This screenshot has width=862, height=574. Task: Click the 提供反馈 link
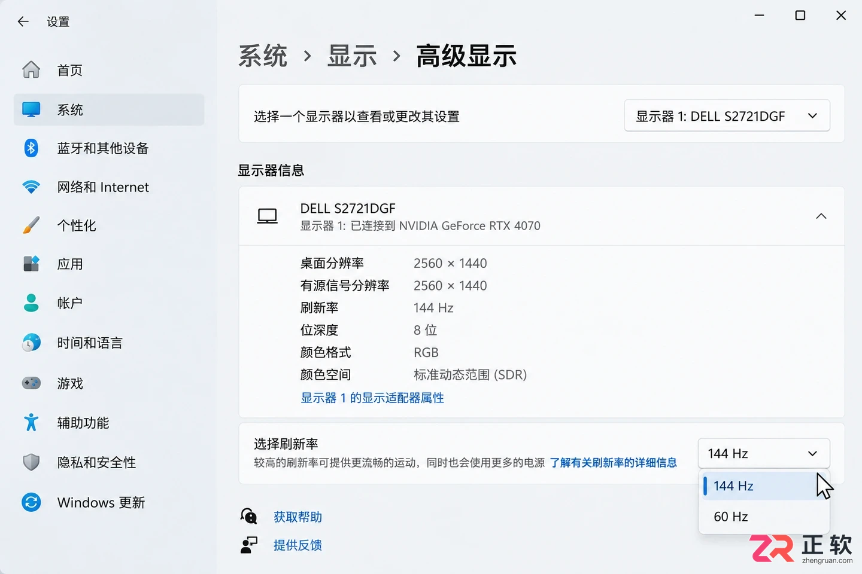pyautogui.click(x=298, y=545)
